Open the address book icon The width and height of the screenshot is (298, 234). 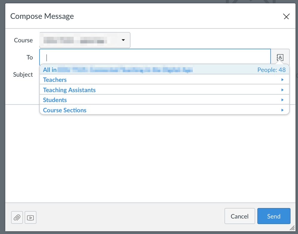click(280, 57)
